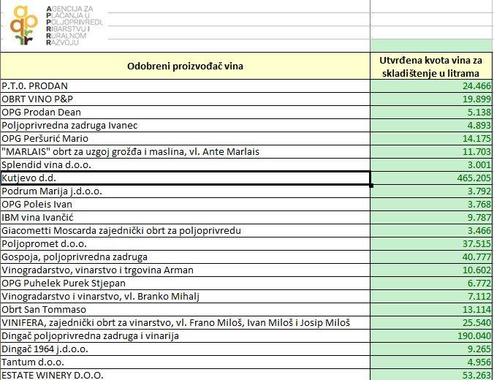The image size is (494, 380).
Task: Click the Gospoja, poljoprivredna zadruga cell
Action: 185,257
